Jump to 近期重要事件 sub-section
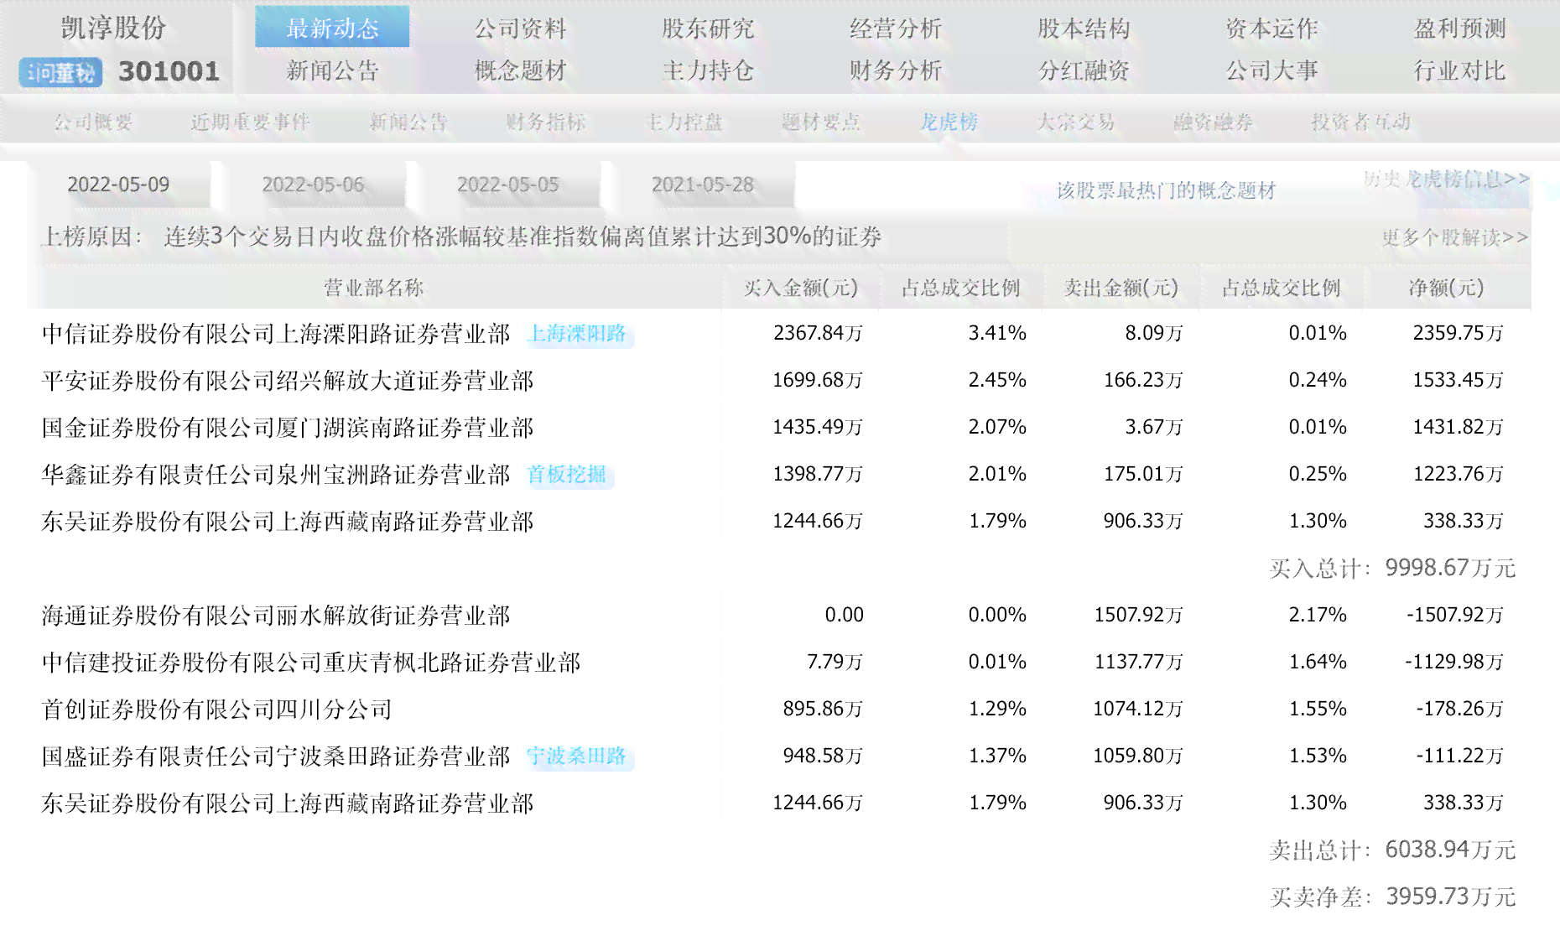 pyautogui.click(x=250, y=122)
